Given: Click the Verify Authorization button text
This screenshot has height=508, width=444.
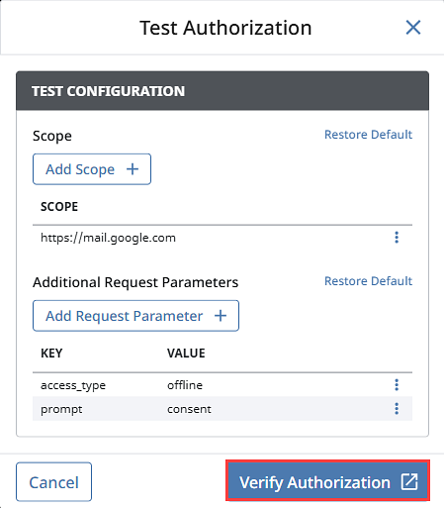Looking at the screenshot, I should (314, 482).
